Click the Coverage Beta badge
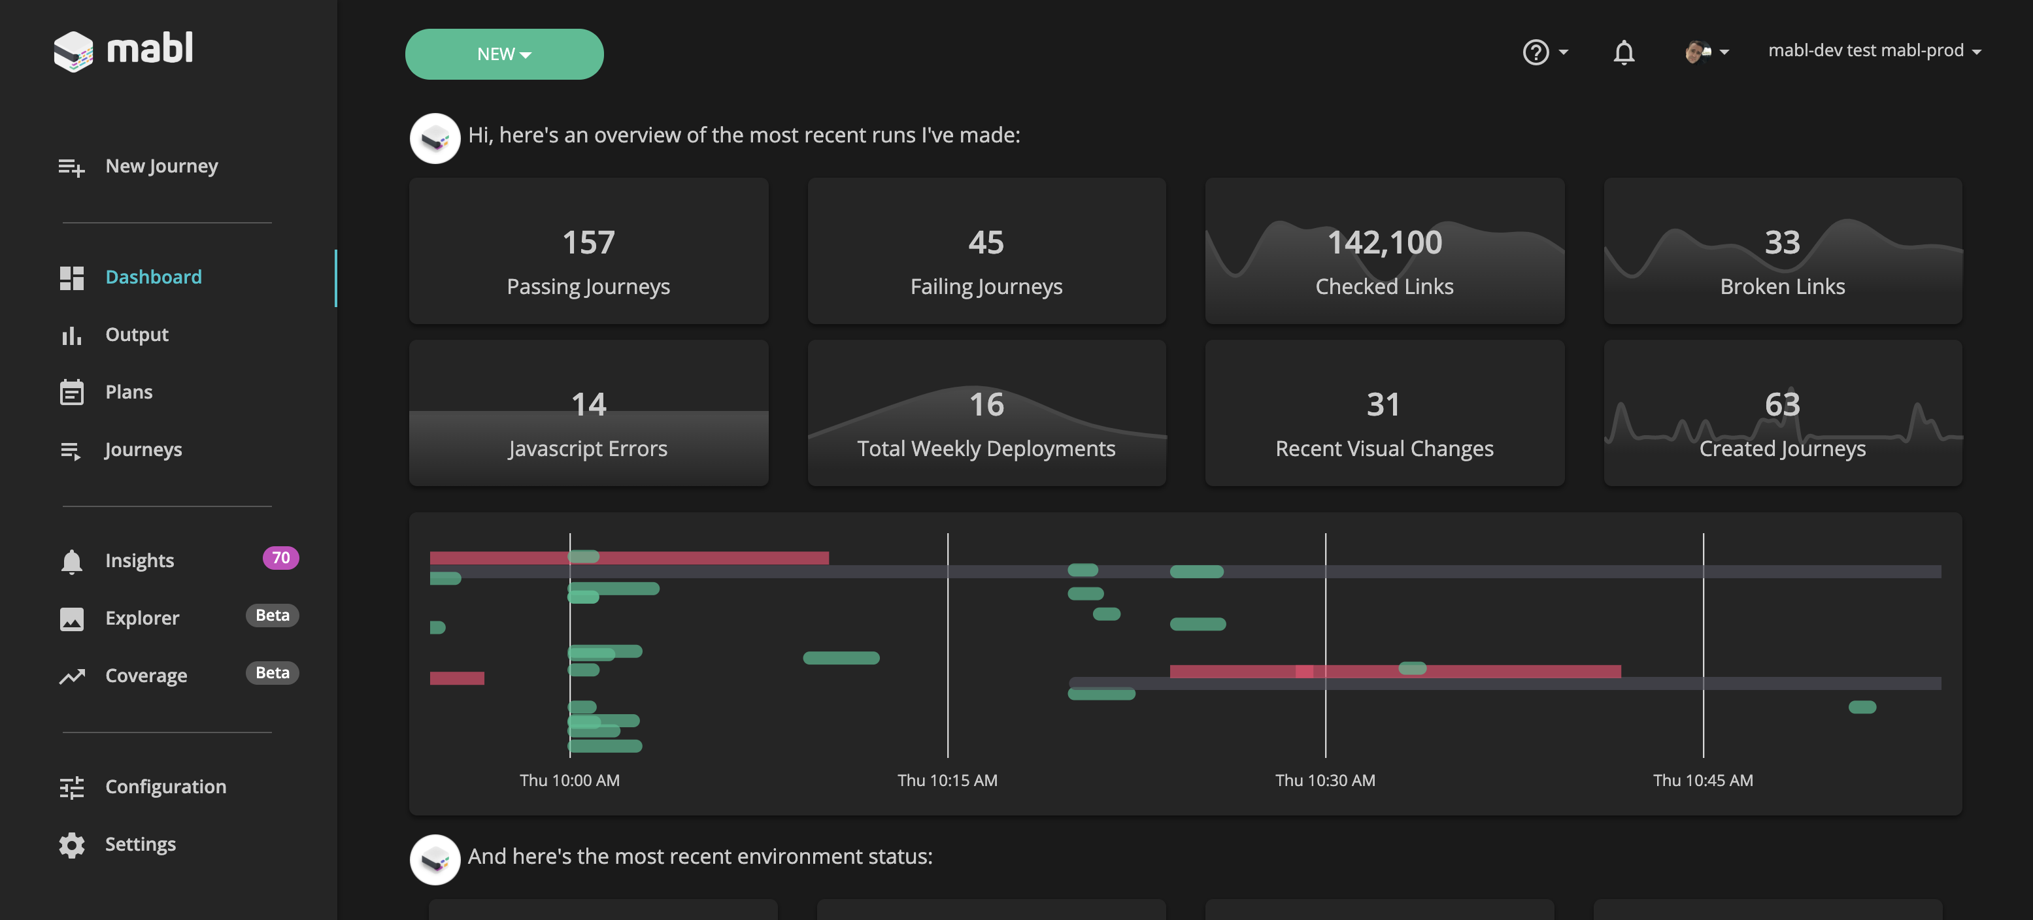2033x920 pixels. [273, 673]
